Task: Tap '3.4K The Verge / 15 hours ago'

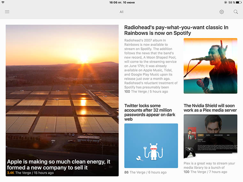Action: coord(30,173)
